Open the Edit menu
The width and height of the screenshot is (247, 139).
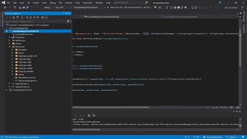tap(15, 3)
